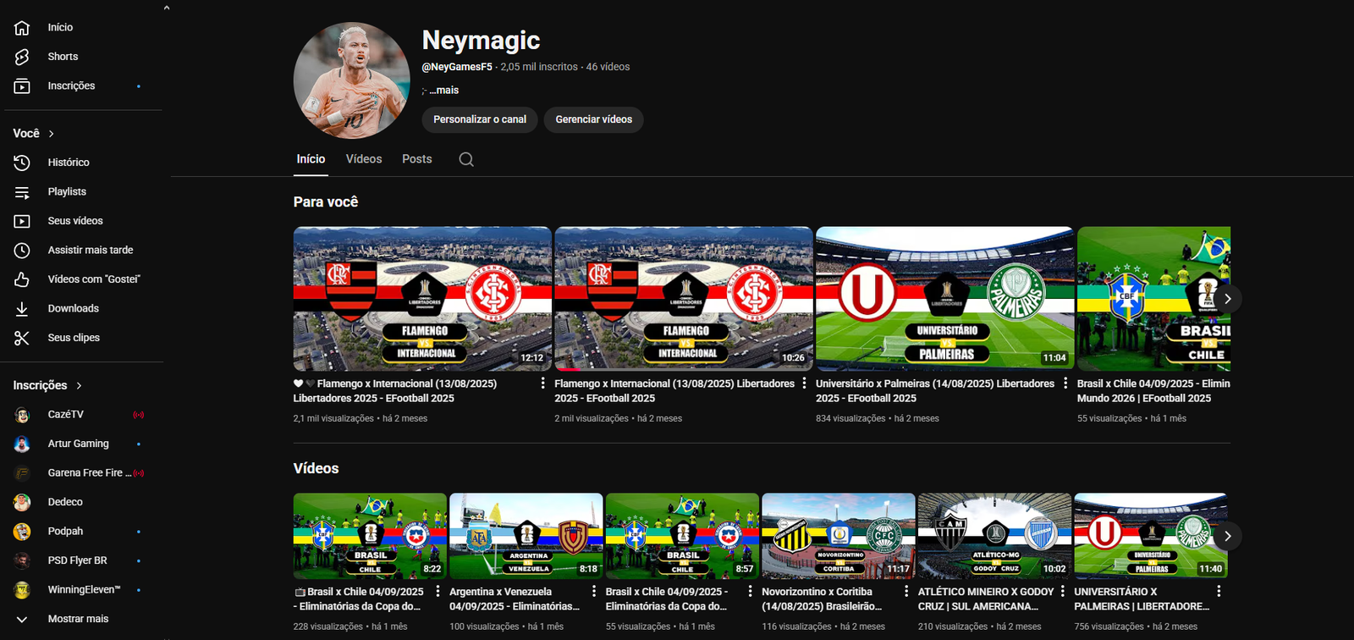This screenshot has width=1354, height=640.
Task: Expand the Você section
Action: [x=34, y=134]
